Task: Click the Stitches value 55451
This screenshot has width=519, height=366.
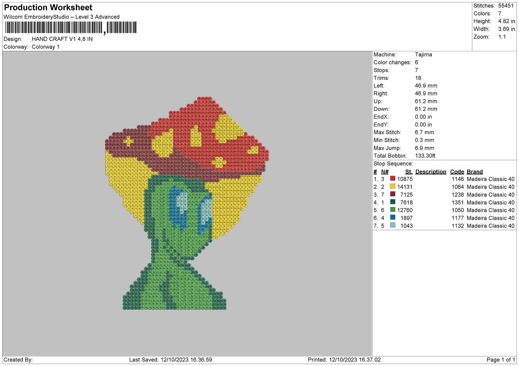Action: click(x=507, y=6)
